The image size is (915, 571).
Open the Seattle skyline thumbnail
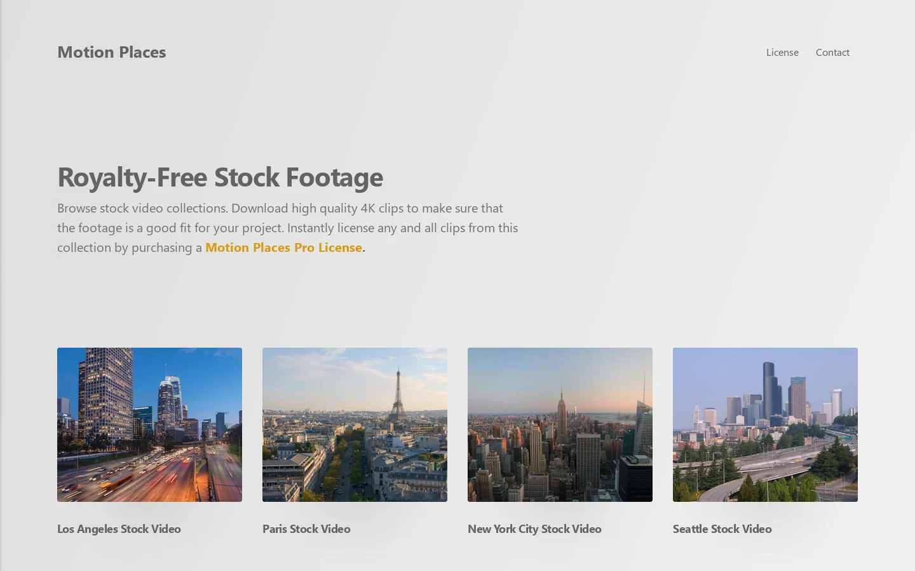click(x=765, y=424)
